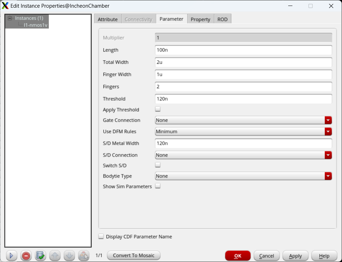This screenshot has height=262, width=342.
Task: Select the Parameter tab
Action: click(x=172, y=19)
